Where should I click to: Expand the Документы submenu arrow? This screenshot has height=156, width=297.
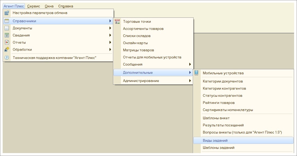point(110,28)
